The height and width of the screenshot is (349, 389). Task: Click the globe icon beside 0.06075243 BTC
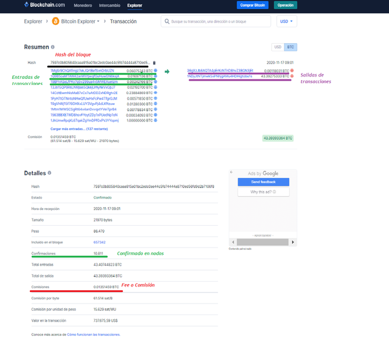point(156,70)
